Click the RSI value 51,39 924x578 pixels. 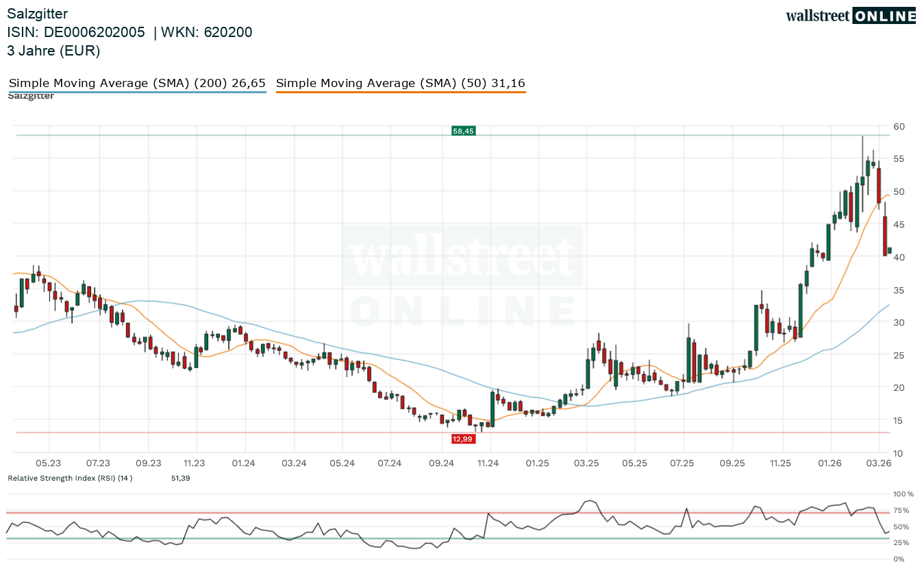tap(180, 478)
